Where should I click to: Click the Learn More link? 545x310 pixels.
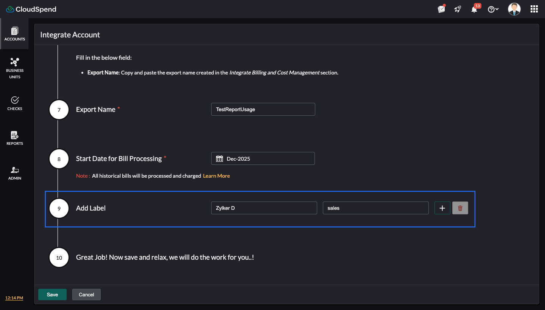(x=216, y=176)
